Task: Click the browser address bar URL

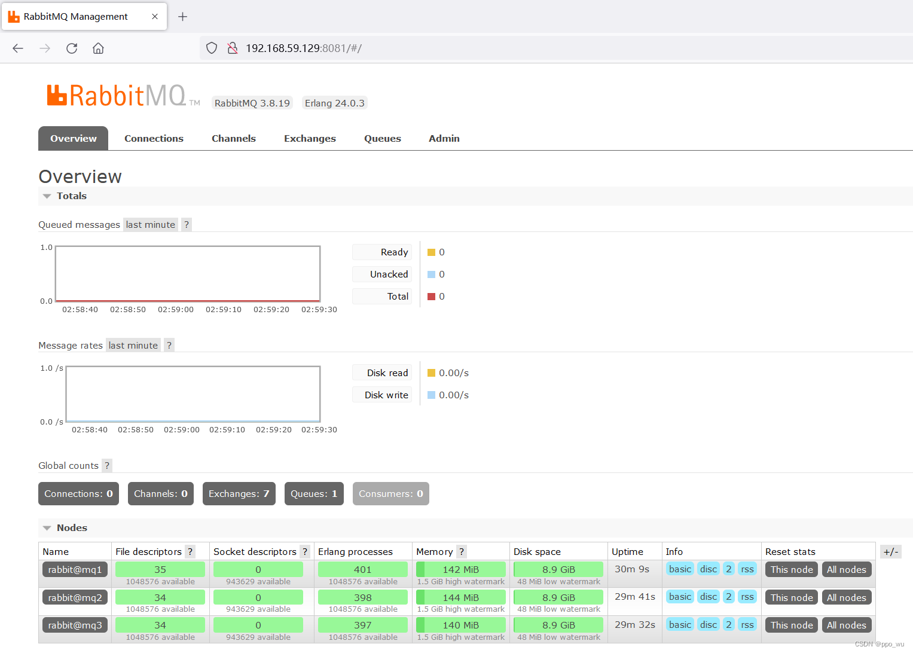Action: (x=304, y=48)
